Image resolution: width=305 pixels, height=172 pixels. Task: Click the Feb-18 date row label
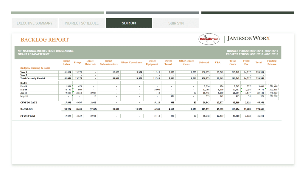24,86
